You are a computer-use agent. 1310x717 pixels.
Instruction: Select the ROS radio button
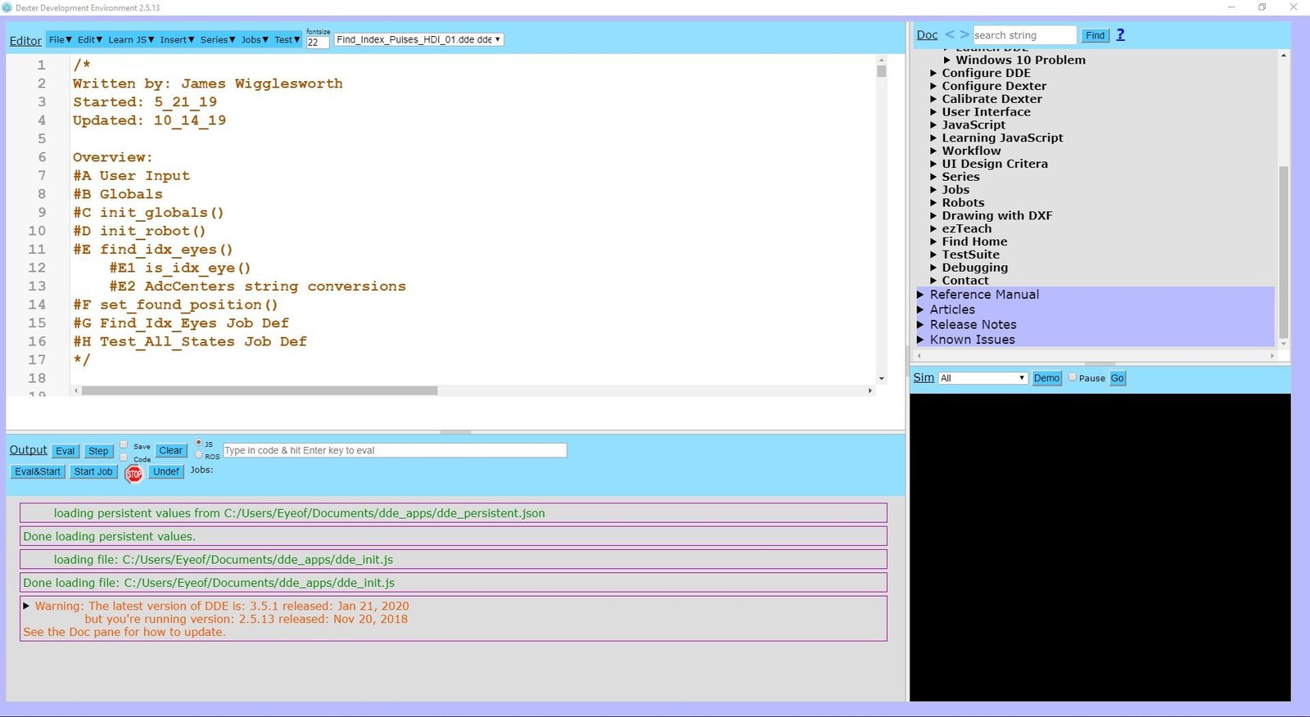tap(198, 455)
